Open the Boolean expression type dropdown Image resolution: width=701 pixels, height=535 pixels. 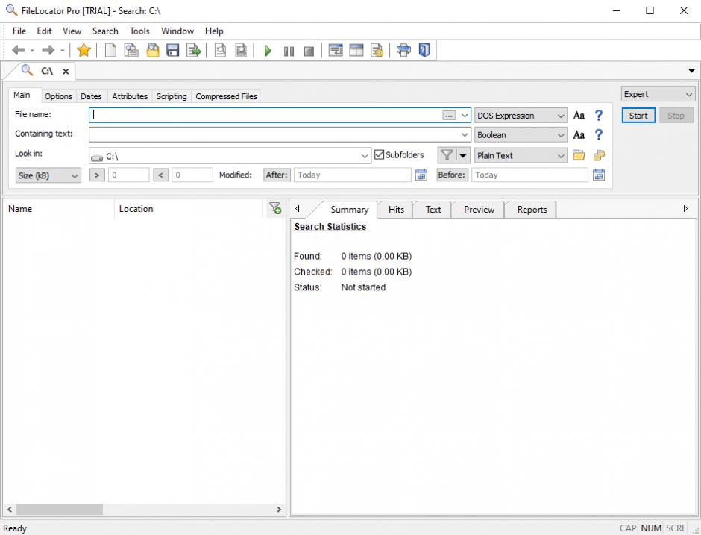tap(521, 134)
